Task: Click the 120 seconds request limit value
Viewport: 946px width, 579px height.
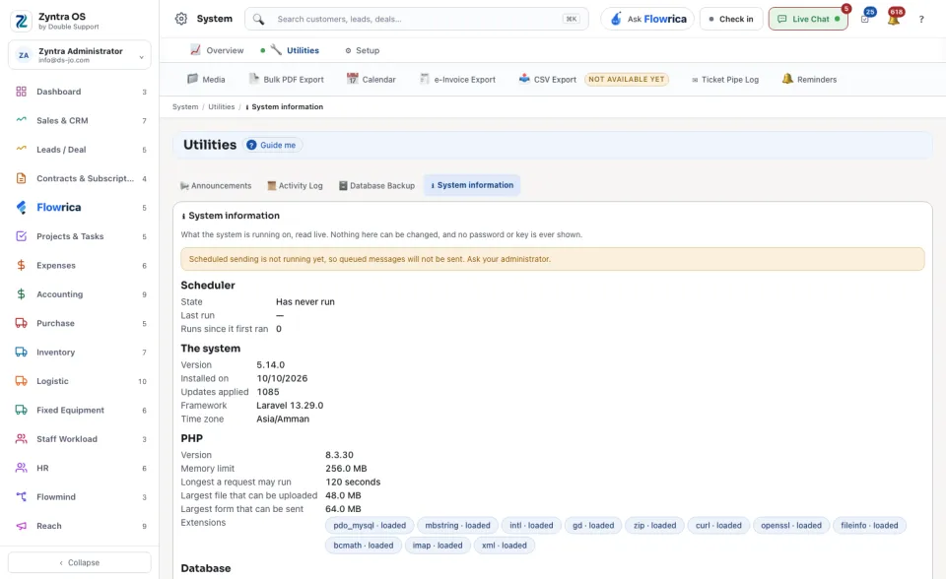Action: pyautogui.click(x=353, y=482)
